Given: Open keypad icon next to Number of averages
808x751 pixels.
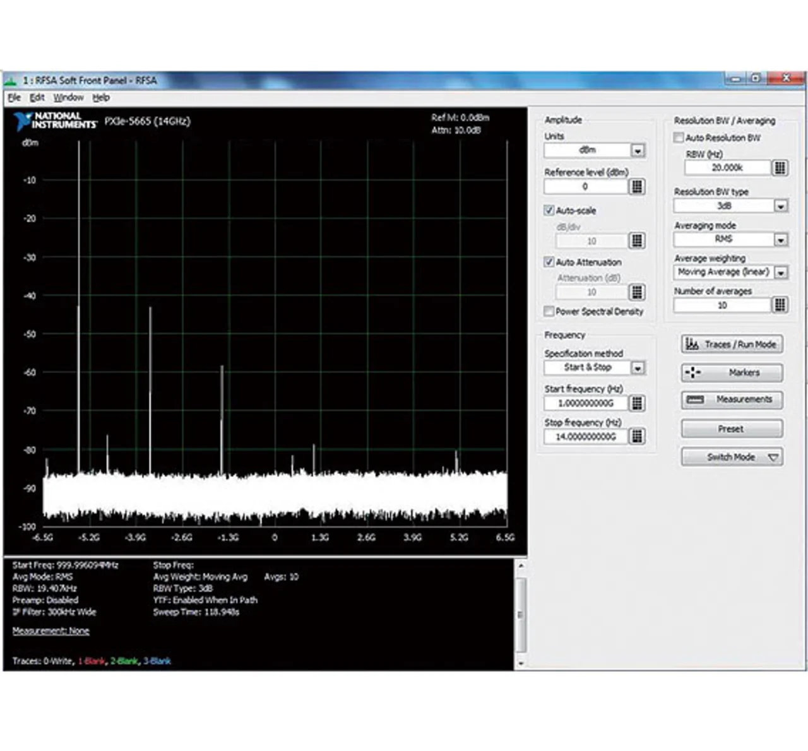Looking at the screenshot, I should 780,305.
